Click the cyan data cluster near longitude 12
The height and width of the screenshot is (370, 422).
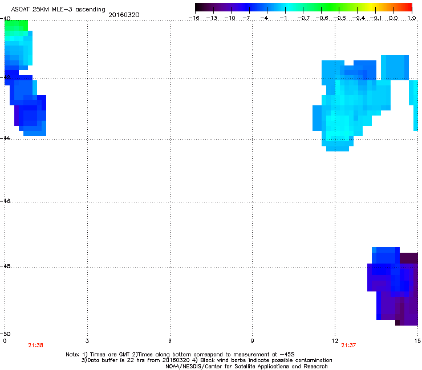[x=352, y=105]
